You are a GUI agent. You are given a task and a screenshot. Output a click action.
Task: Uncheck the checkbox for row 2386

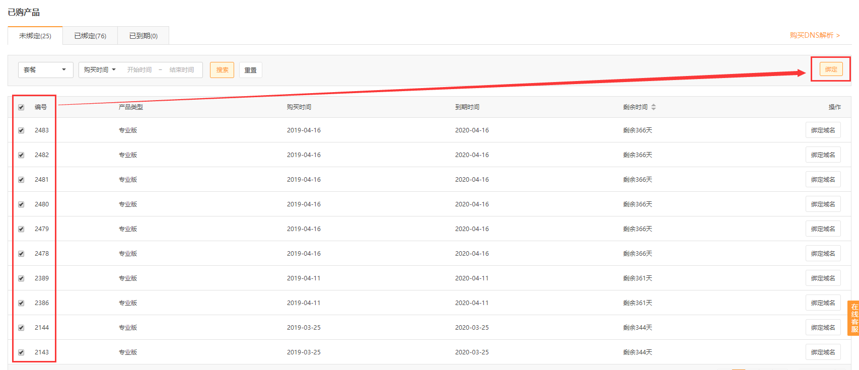(x=21, y=303)
